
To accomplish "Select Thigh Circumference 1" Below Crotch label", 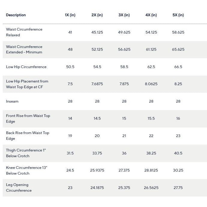I will (x=26, y=153).
